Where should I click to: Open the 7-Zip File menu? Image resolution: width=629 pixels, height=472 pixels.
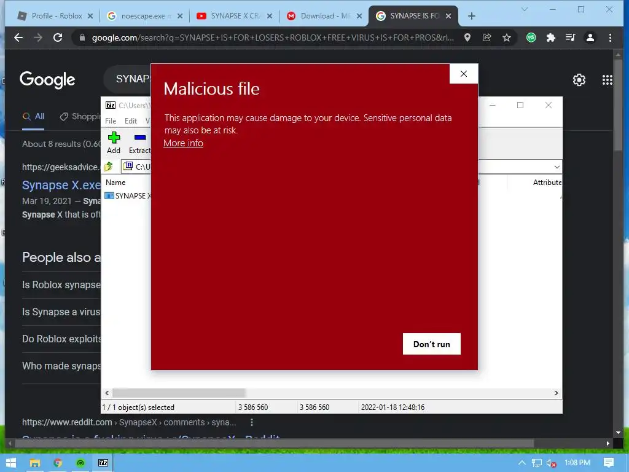click(x=111, y=121)
